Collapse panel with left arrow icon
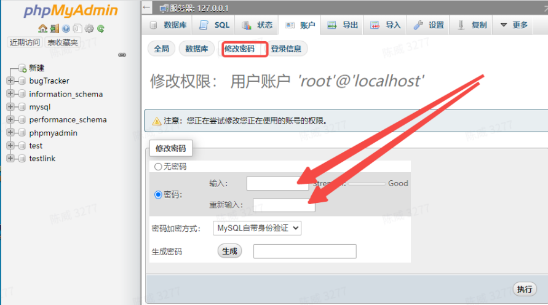This screenshot has height=305, width=548. pyautogui.click(x=146, y=8)
